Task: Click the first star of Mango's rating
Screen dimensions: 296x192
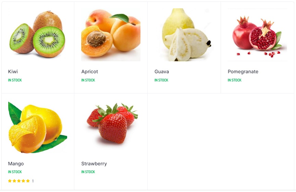Action: [x=10, y=181]
